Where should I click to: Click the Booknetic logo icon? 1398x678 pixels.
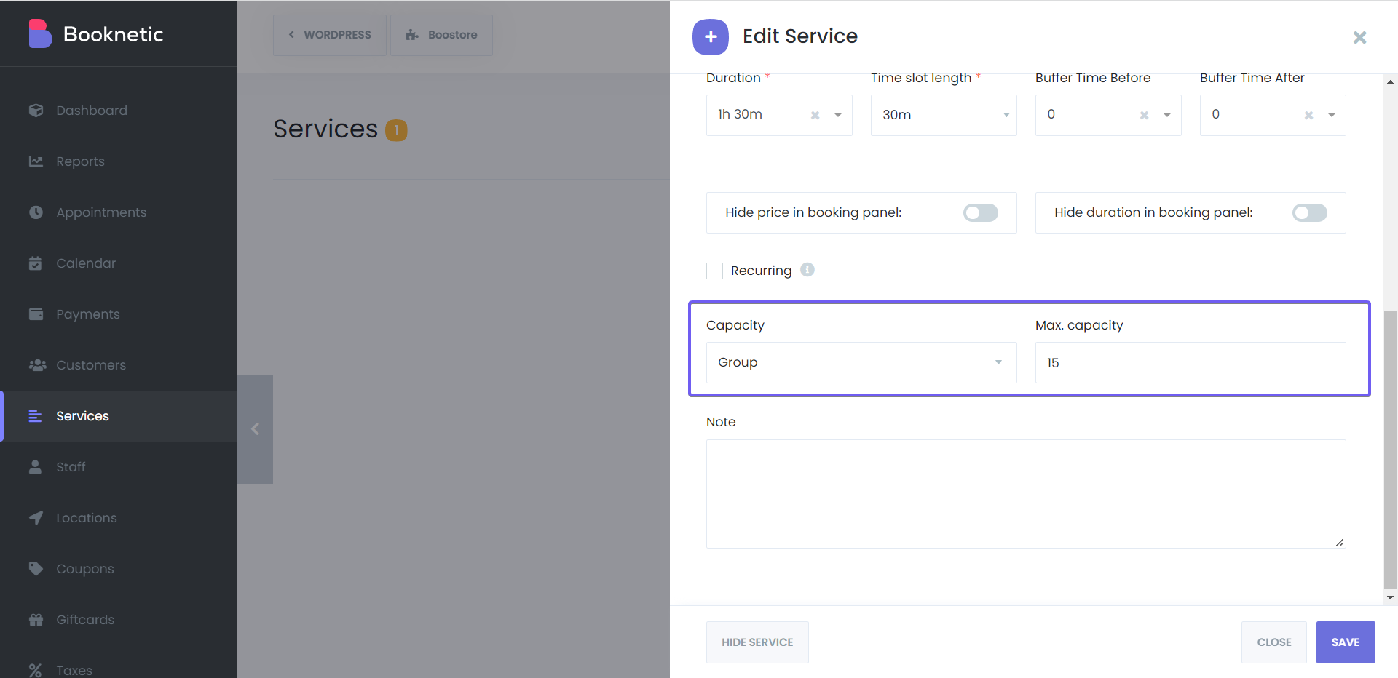coord(40,33)
